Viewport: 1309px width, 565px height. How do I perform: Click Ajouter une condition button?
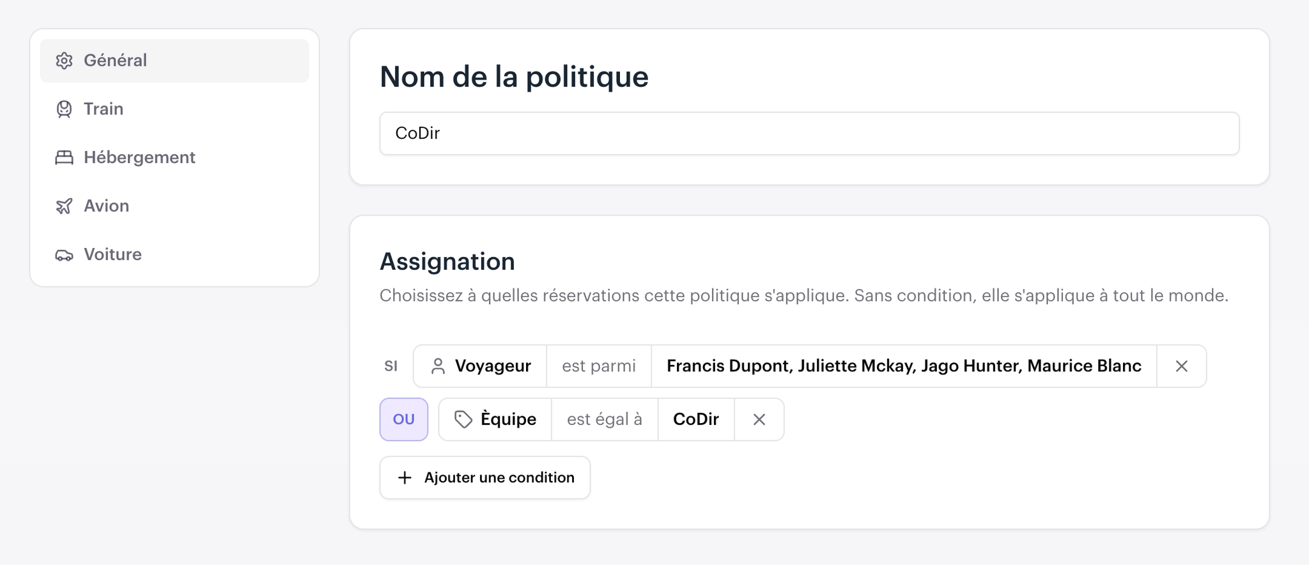point(485,478)
